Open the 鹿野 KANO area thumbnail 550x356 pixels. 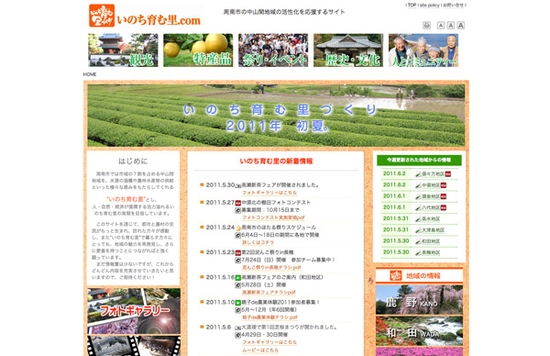[x=419, y=299]
